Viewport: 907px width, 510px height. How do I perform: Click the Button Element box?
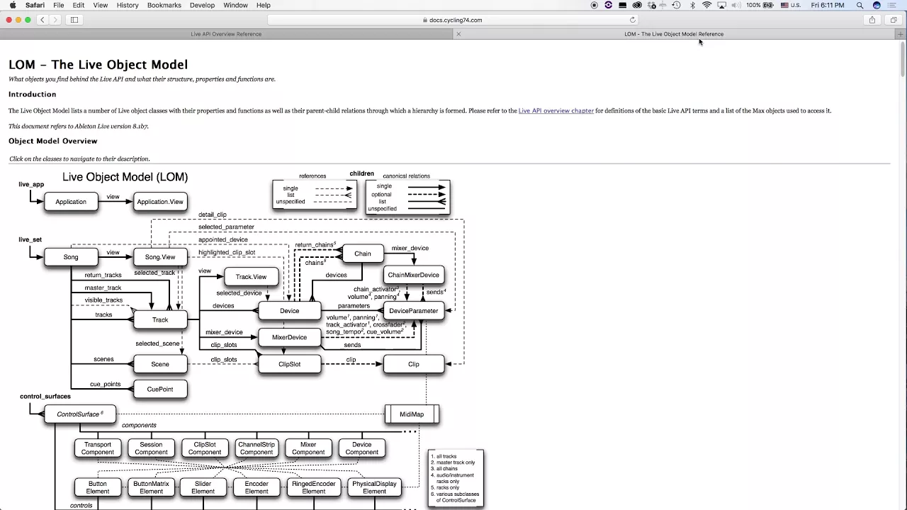point(98,487)
